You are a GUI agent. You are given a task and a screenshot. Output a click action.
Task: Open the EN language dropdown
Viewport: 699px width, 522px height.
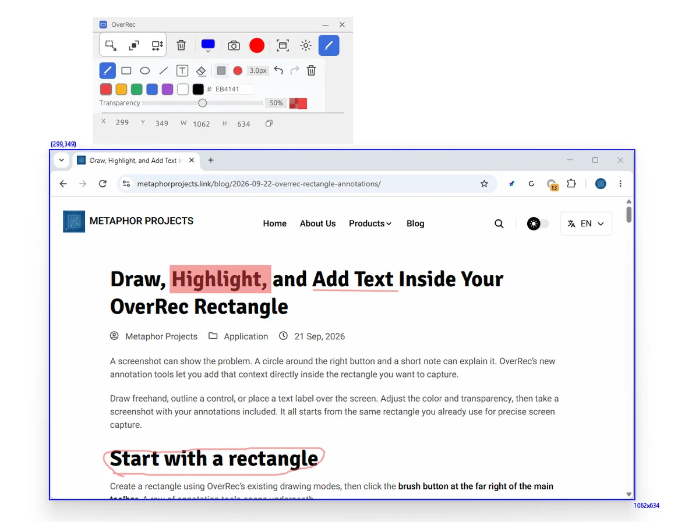(x=586, y=223)
